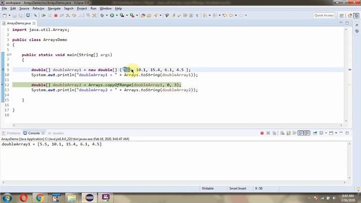361x203 pixels.
Task: Click the Step Over icon
Action: [74, 15]
